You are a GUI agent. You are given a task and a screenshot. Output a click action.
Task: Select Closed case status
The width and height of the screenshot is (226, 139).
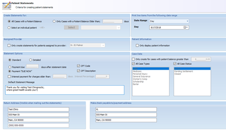point(192,74)
